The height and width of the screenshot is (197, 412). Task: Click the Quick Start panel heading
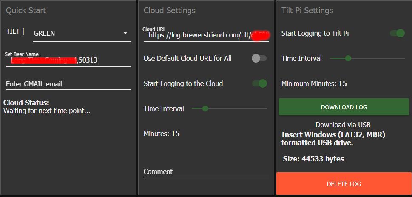coord(26,11)
